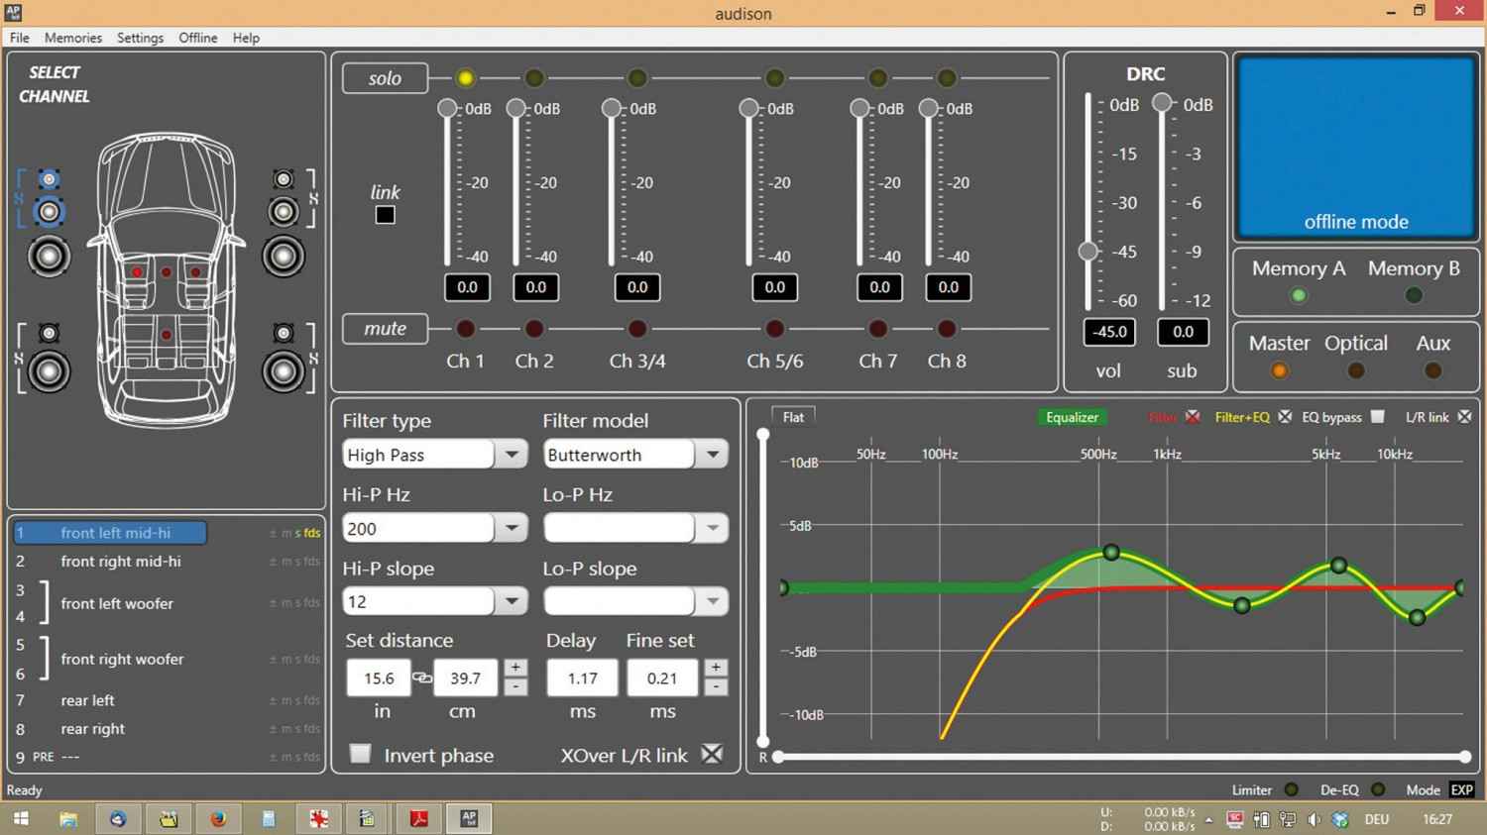The height and width of the screenshot is (835, 1487).
Task: Click the 500Hz equalizer band node
Action: (x=1111, y=553)
